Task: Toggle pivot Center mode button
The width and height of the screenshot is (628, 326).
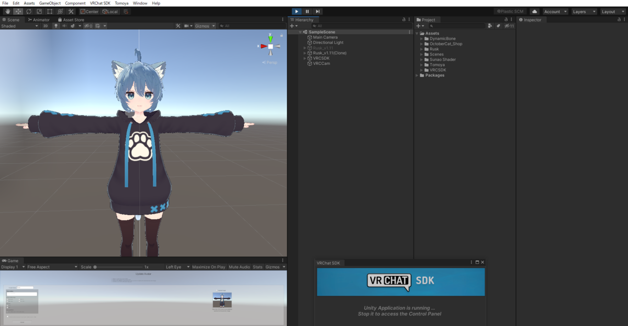Action: tap(89, 12)
